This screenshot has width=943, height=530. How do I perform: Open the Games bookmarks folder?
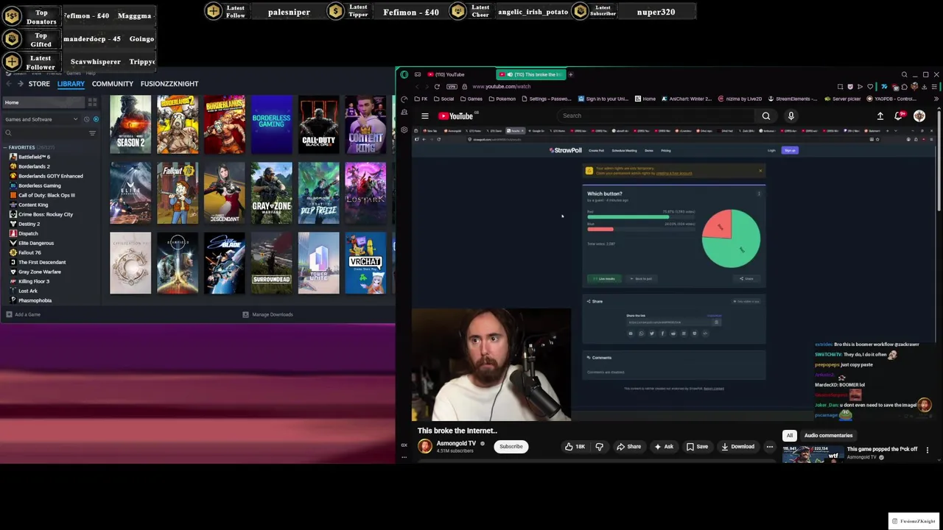click(471, 99)
